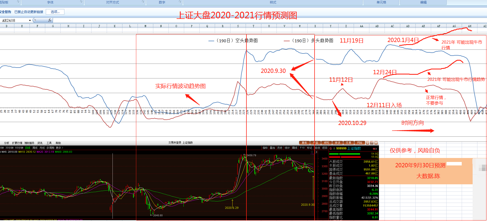Expand the 更多 > periods list
The height and width of the screenshot is (221, 487).
[x=59, y=148]
